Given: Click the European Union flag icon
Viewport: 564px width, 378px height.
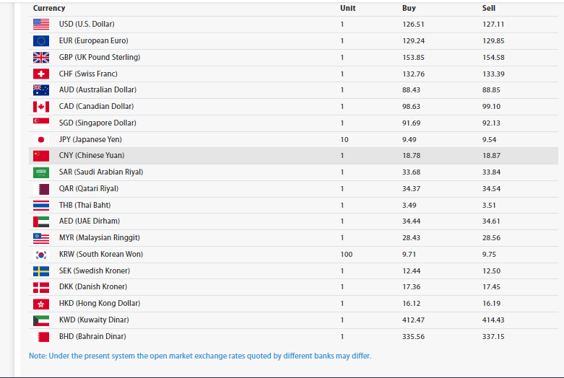Looking at the screenshot, I should pyautogui.click(x=40, y=41).
